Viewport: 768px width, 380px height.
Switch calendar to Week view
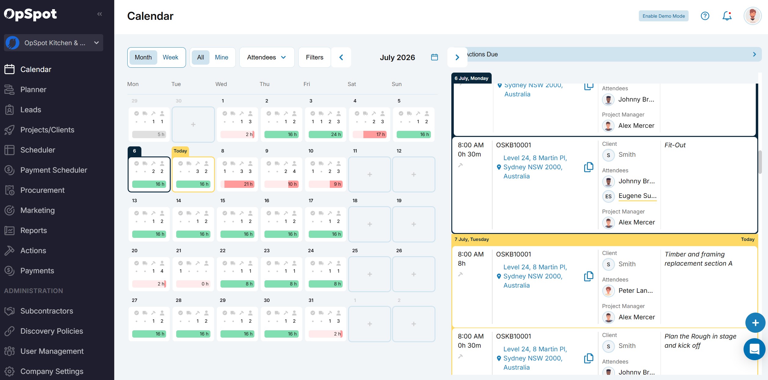[x=170, y=57]
